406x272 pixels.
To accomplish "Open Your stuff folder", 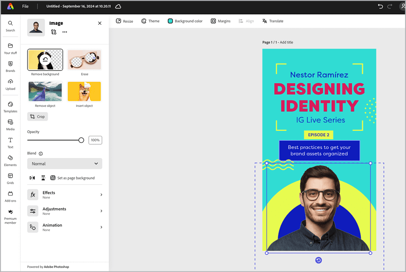I will (x=10, y=48).
